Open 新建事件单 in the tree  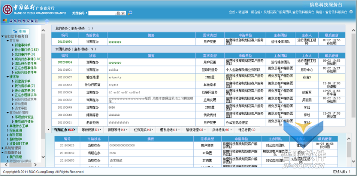click(22, 45)
